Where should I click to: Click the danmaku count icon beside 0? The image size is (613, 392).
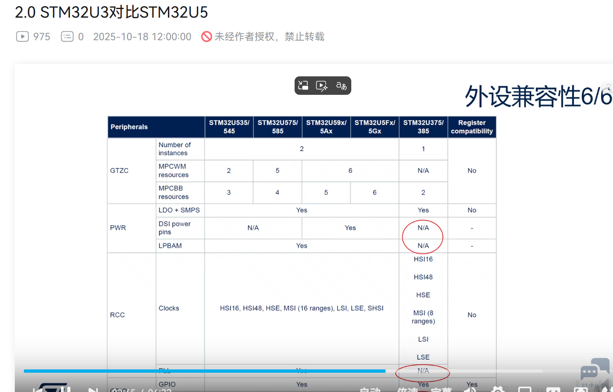click(x=67, y=37)
